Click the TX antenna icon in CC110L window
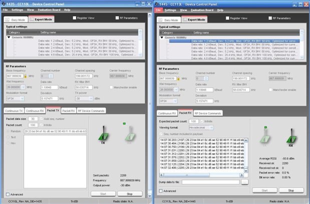The width and height of the screenshot is (310, 204). click(x=103, y=134)
